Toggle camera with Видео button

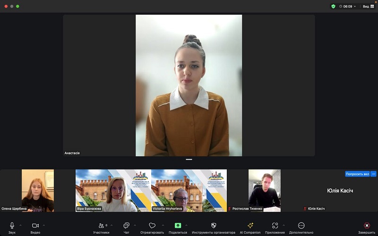[35, 226]
